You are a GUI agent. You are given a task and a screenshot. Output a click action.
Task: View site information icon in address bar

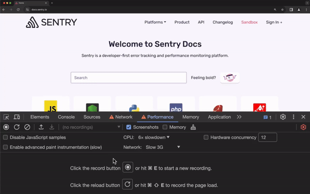(27, 9)
